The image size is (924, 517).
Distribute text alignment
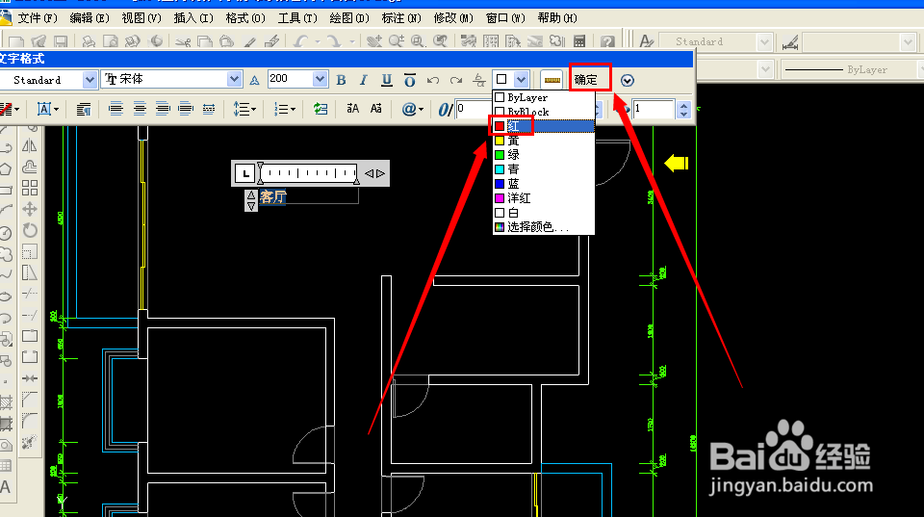(x=209, y=109)
